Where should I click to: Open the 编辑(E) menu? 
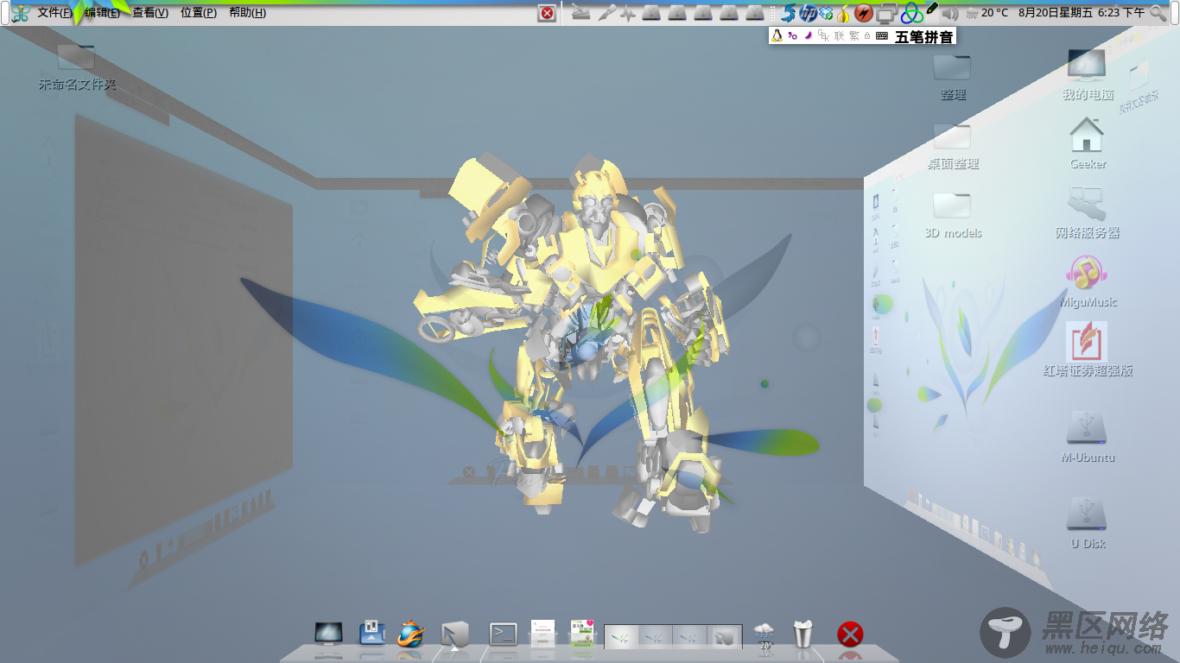coord(102,13)
